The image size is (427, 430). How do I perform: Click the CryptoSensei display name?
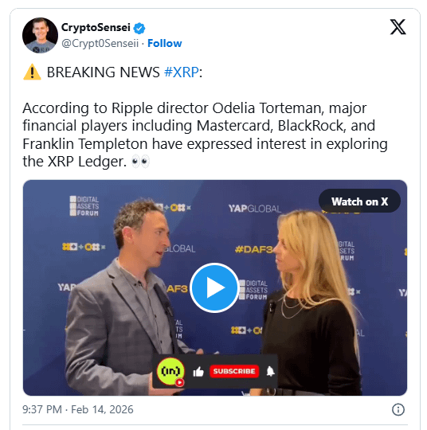[x=96, y=27]
